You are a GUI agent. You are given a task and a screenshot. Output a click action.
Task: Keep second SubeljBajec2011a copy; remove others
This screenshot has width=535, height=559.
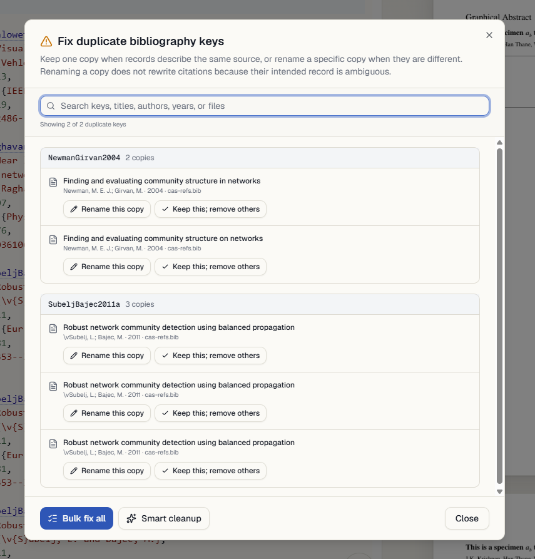[210, 413]
